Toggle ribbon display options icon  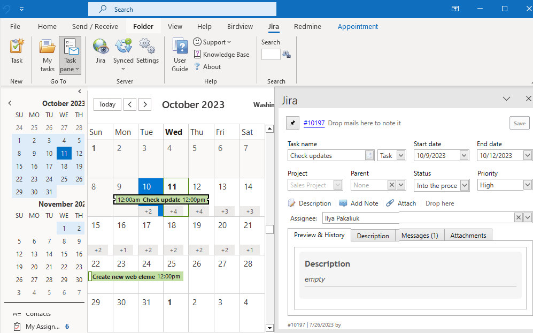click(455, 9)
